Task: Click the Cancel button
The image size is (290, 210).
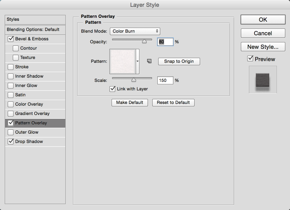Action: 263,34
